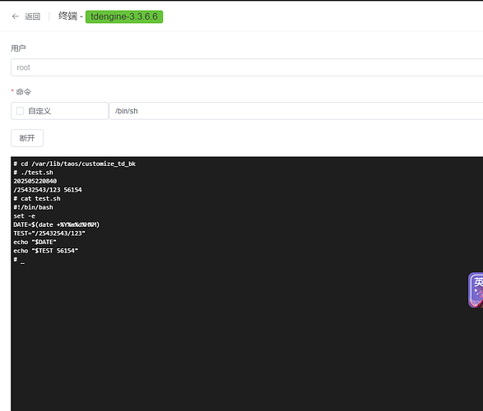The height and width of the screenshot is (411, 483).
Task: Click the './test.sh' command line in terminal
Action: tap(33, 173)
